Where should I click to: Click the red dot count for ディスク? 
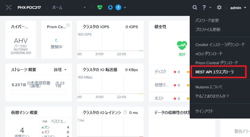[177, 72]
